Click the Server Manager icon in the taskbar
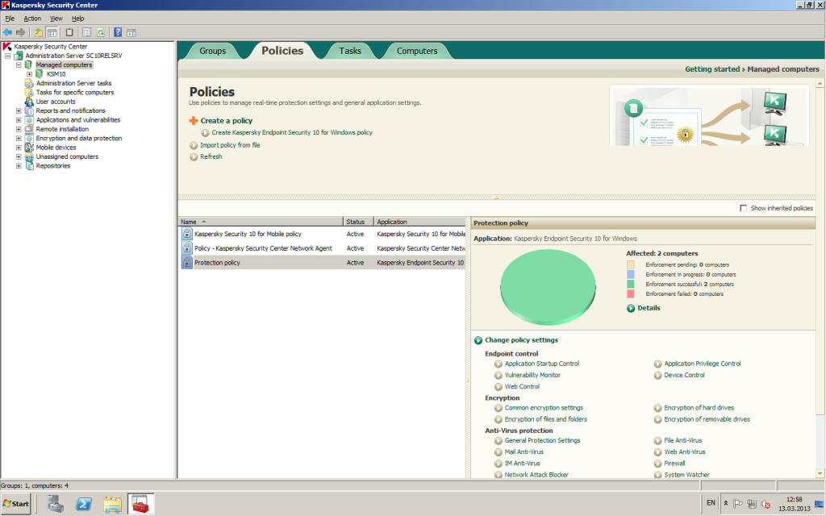Viewport: 826px width, 516px height. pos(55,504)
